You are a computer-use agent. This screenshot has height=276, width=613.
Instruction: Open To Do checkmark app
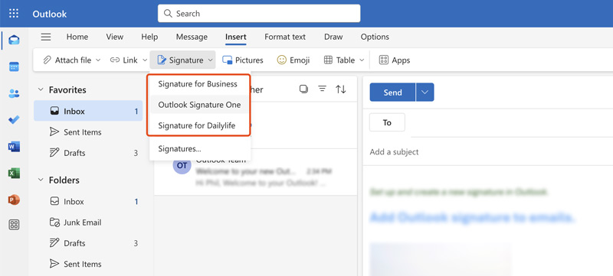(x=14, y=120)
